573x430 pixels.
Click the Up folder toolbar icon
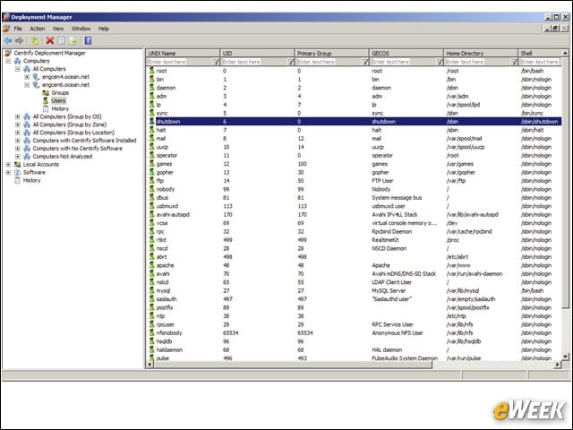pyautogui.click(x=34, y=40)
